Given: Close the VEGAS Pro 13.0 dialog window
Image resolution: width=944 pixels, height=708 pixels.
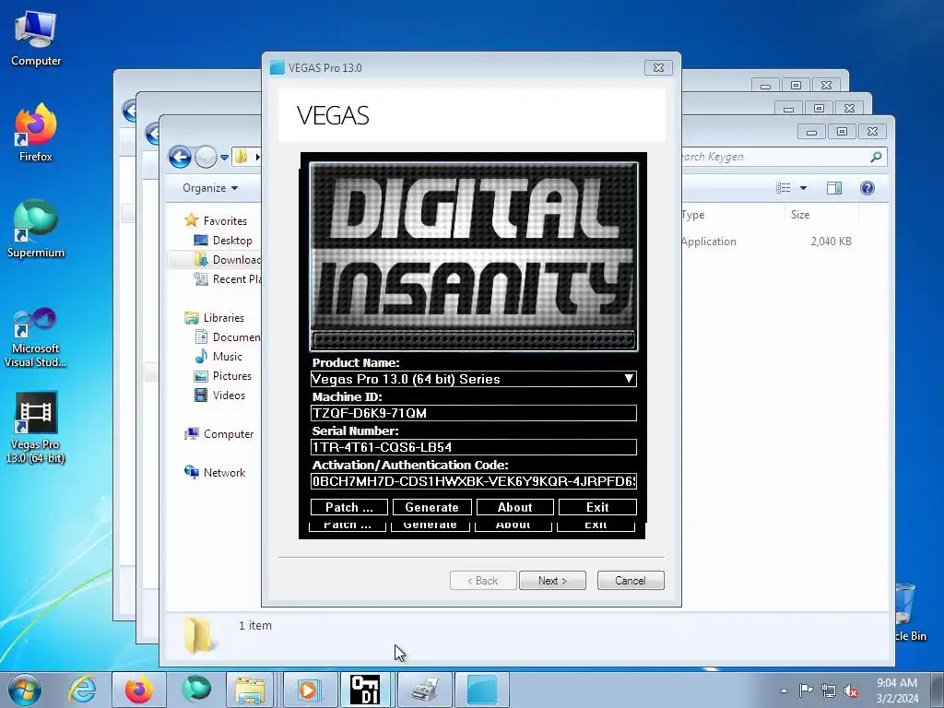Looking at the screenshot, I should pos(658,67).
